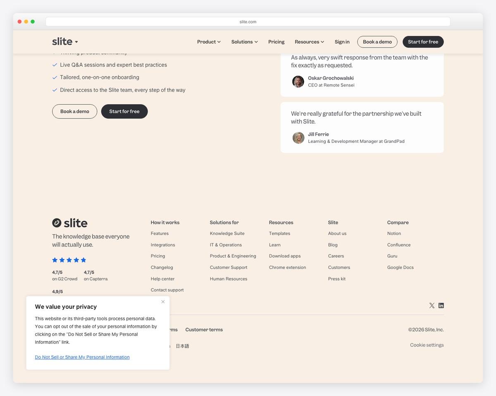Click the Slite logo in the footer
496x396 pixels.
coord(69,223)
